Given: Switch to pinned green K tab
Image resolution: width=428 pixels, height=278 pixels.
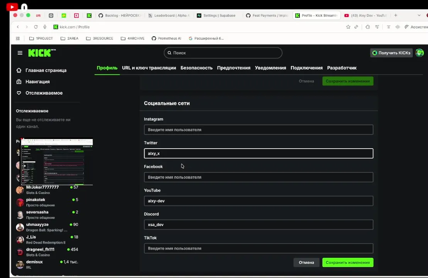Looking at the screenshot, I should (x=89, y=15).
